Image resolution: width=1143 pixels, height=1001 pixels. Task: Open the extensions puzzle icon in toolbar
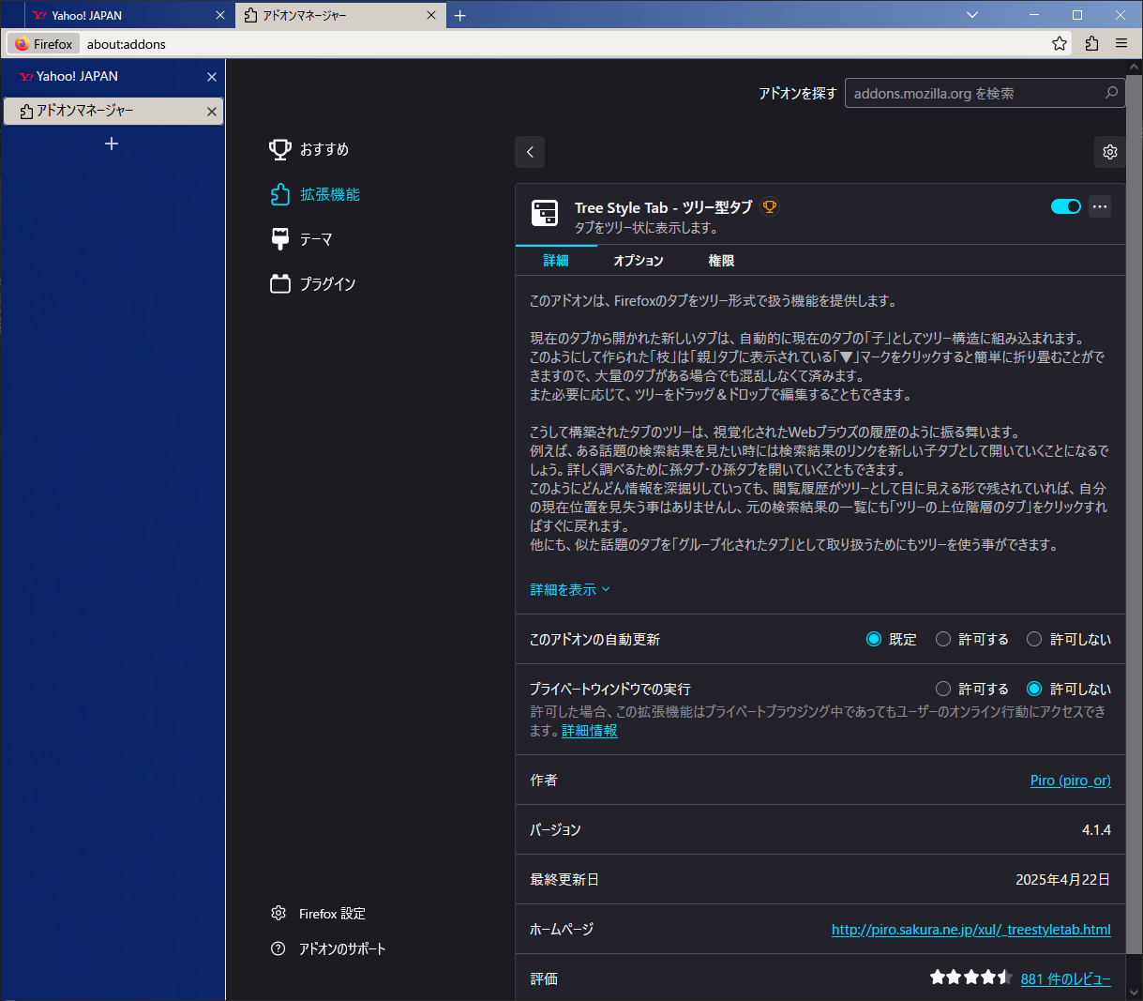tap(1091, 43)
